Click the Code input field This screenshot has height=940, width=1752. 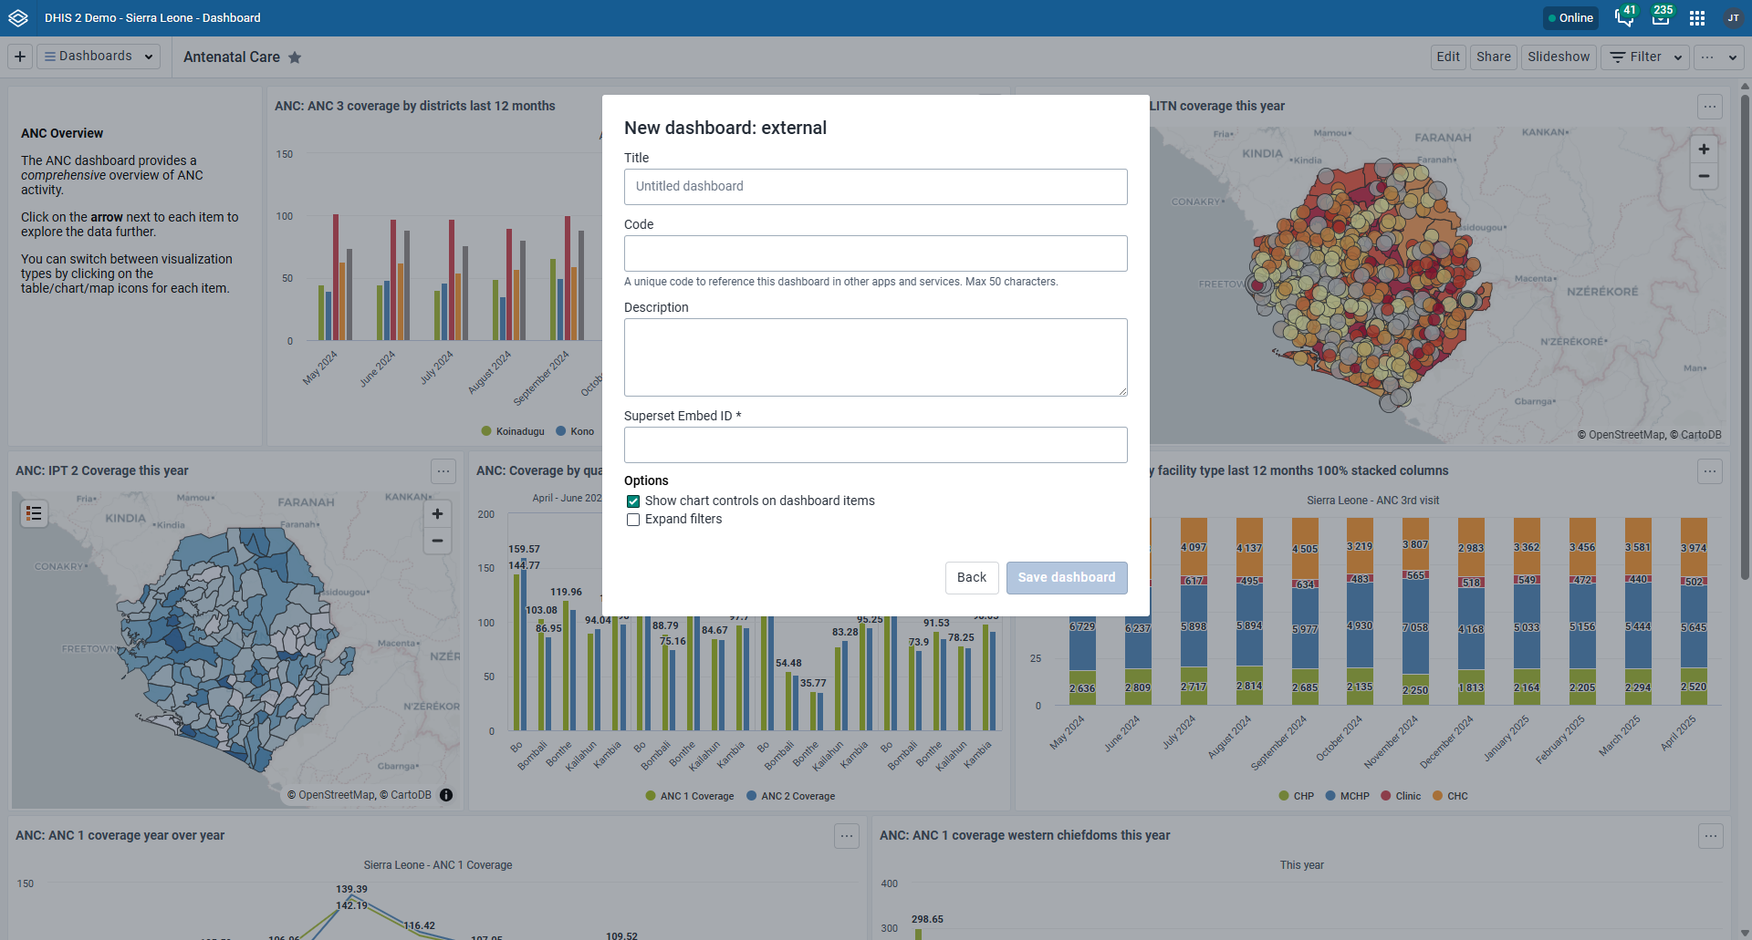(x=876, y=253)
